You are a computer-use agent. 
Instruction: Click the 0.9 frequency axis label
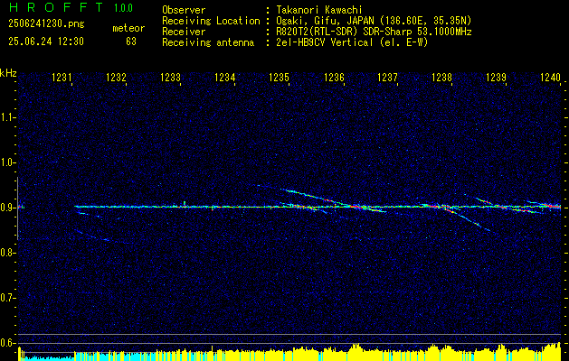pos(7,208)
